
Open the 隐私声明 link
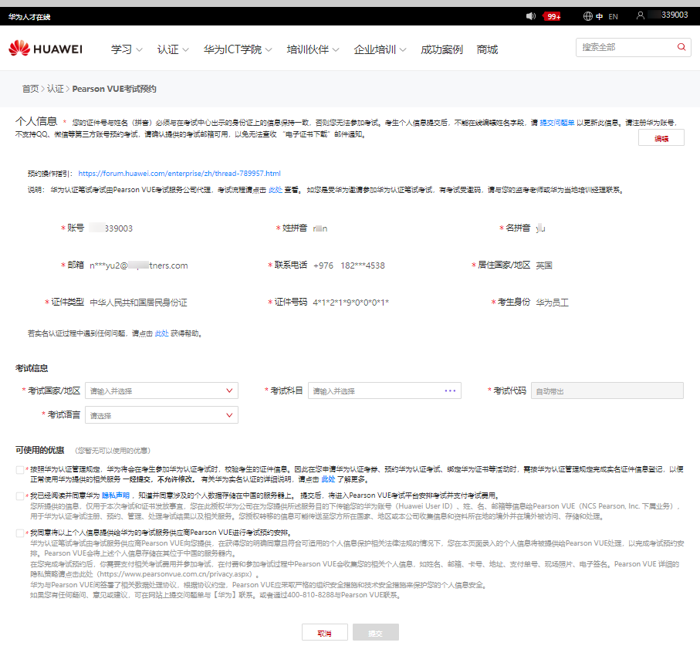pos(116,495)
